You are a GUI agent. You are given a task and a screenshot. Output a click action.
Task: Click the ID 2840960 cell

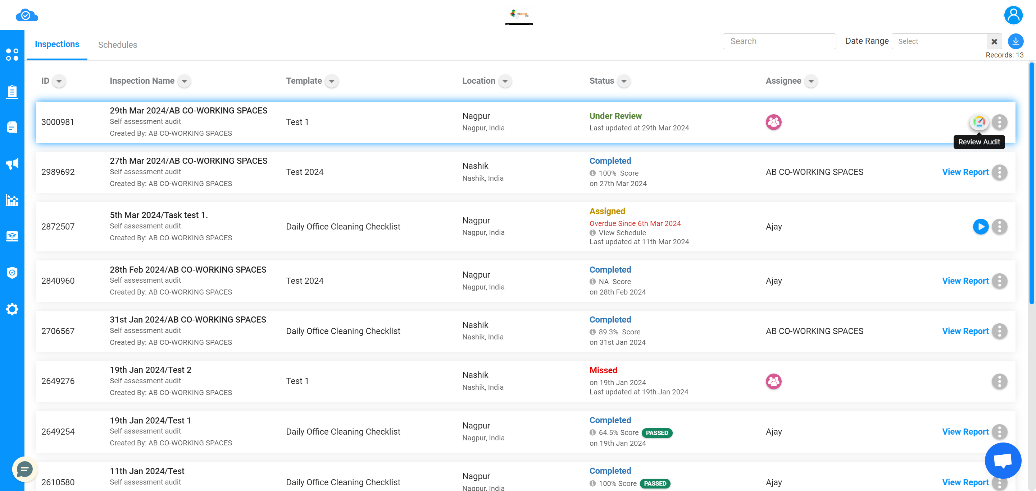[58, 281]
